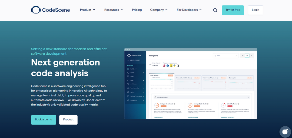Click the info icon next to Hotspot Code Health

point(174,104)
